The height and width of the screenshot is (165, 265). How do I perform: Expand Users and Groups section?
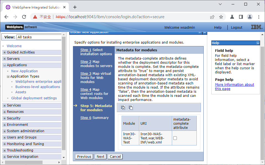(5, 137)
